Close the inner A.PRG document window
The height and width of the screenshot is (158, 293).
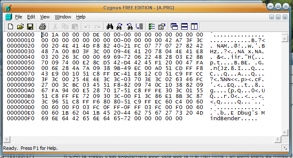coord(285,17)
